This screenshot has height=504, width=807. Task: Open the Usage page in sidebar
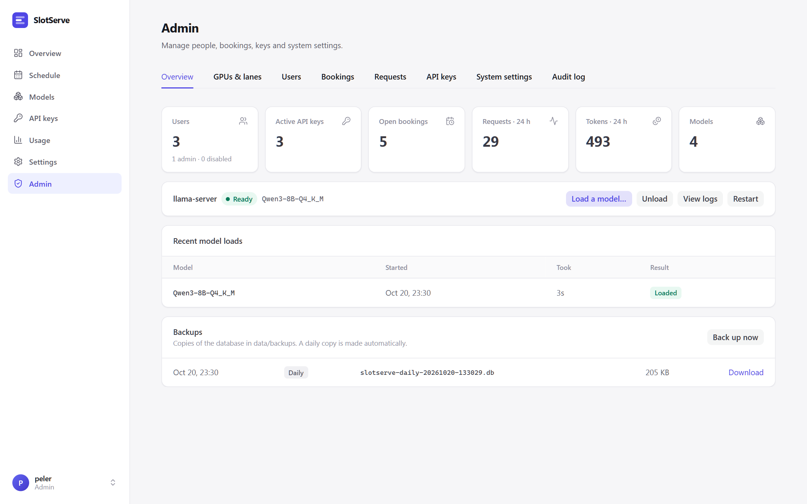[65, 140]
